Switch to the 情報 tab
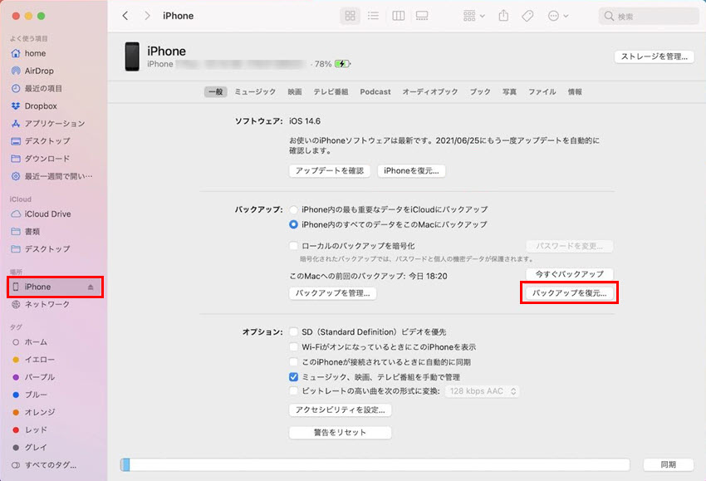The height and width of the screenshot is (481, 706). tap(575, 92)
